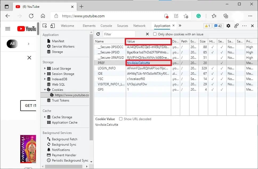258x169 pixels.
Task: Close the DevTools panel
Action: pyautogui.click(x=252, y=26)
